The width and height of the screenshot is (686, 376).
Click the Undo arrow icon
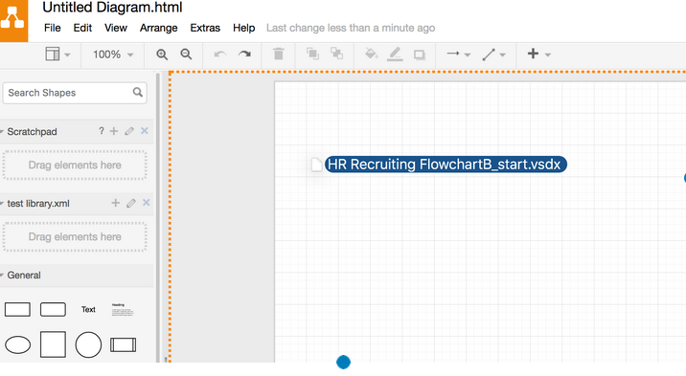click(x=220, y=55)
